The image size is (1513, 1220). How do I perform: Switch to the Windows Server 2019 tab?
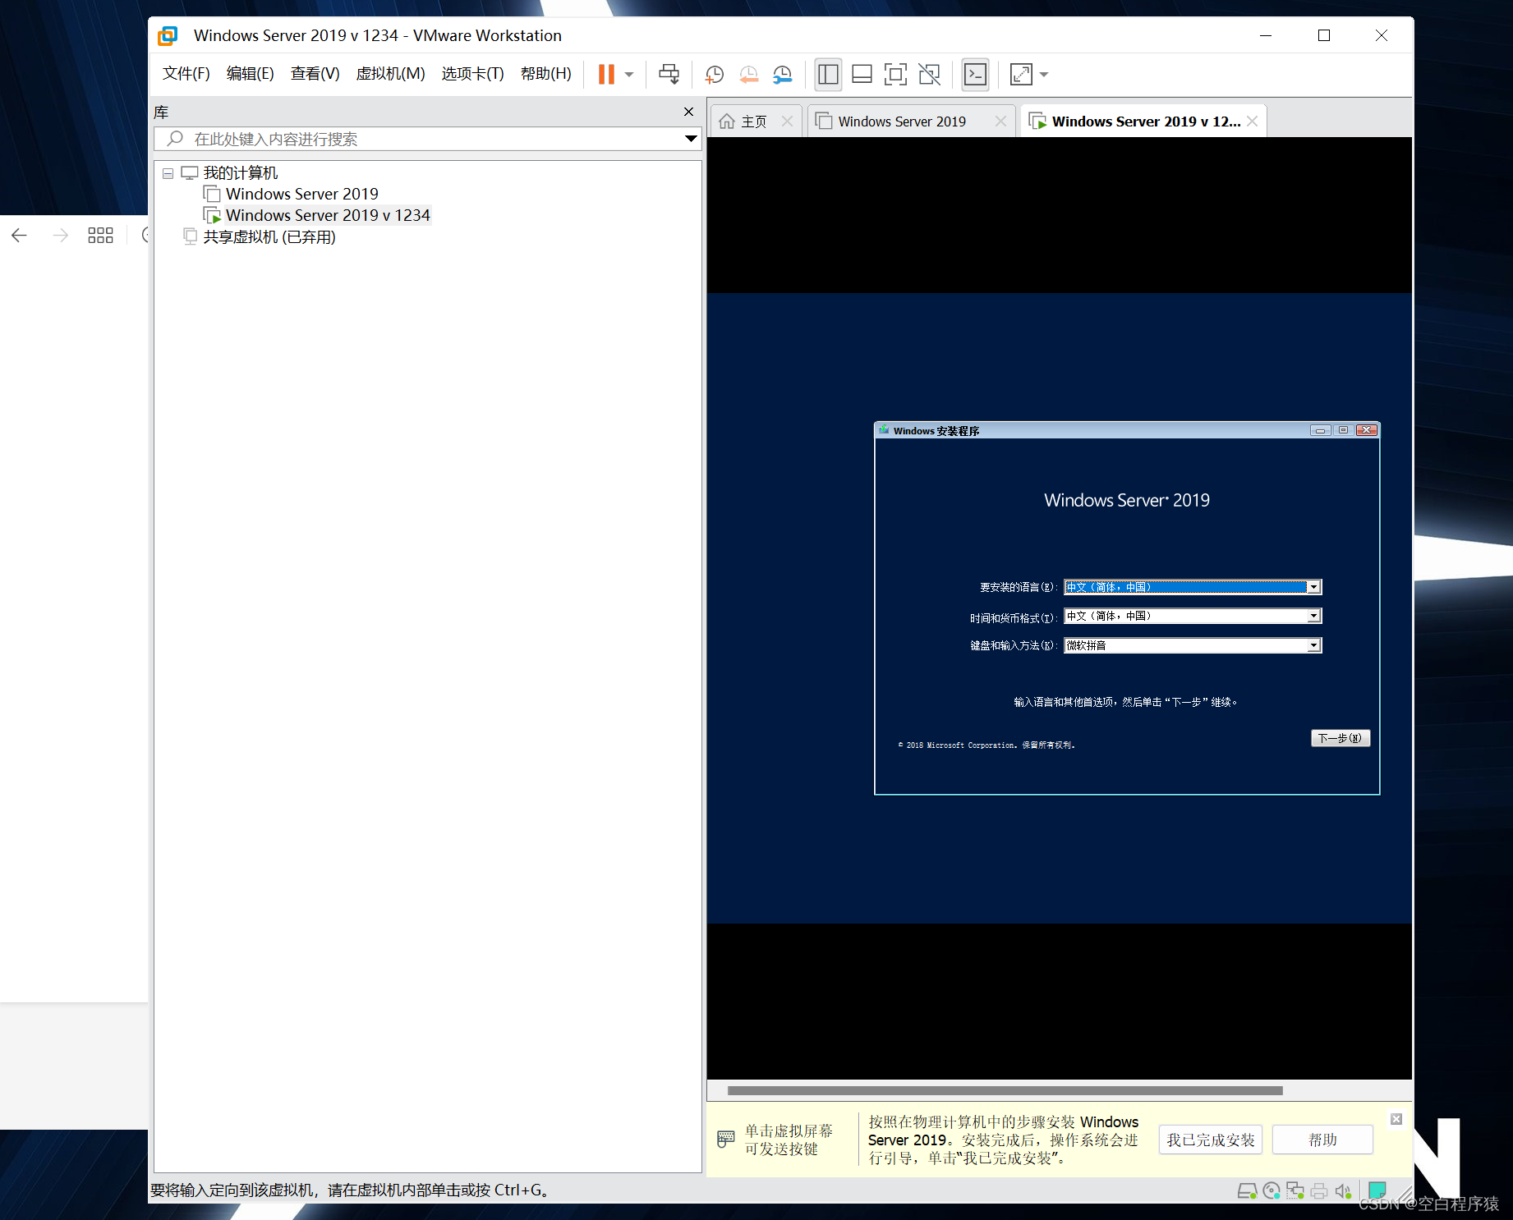(902, 122)
